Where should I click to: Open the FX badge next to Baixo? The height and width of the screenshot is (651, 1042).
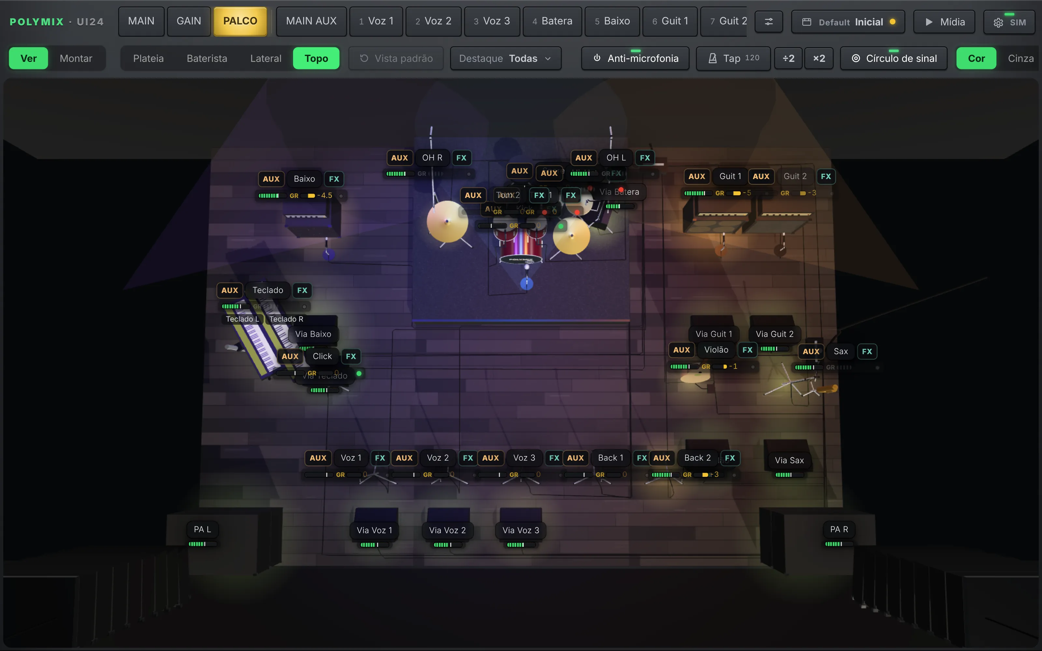(x=334, y=179)
